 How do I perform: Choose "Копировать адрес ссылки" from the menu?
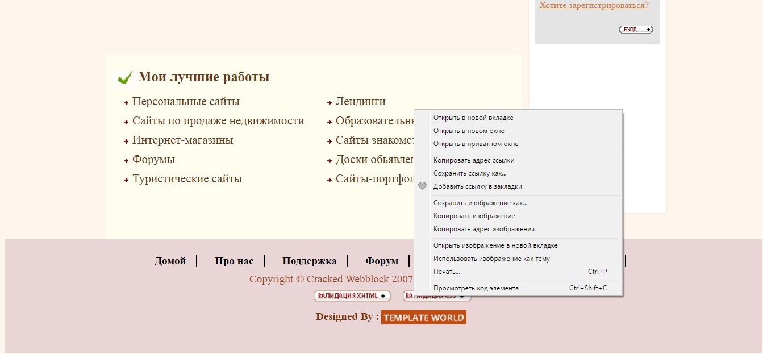[x=473, y=160]
